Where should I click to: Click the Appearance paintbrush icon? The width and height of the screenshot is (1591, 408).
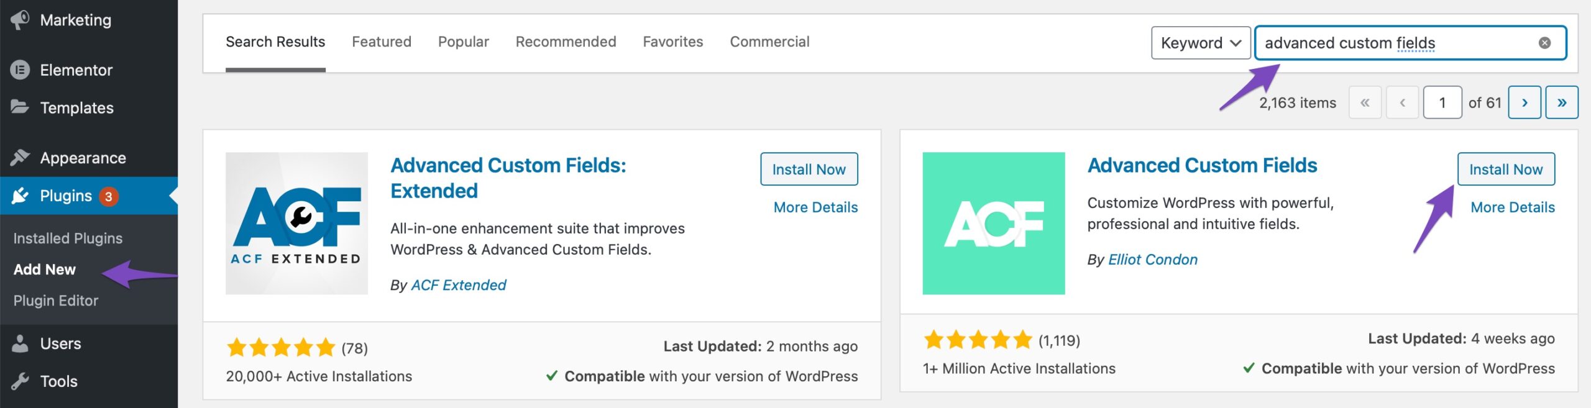click(x=20, y=158)
